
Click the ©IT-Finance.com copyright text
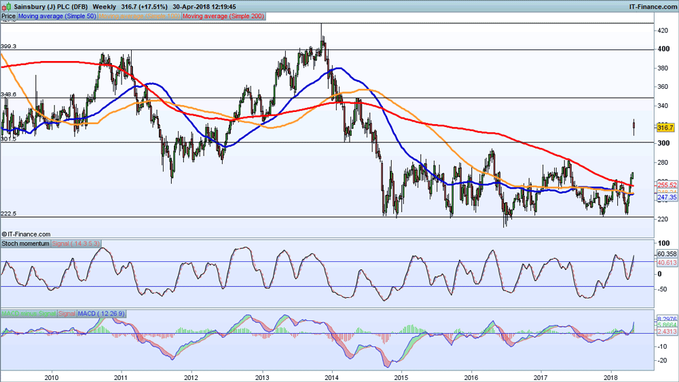coord(26,234)
